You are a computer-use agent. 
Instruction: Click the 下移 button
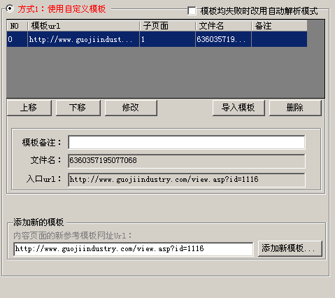[x=78, y=108]
